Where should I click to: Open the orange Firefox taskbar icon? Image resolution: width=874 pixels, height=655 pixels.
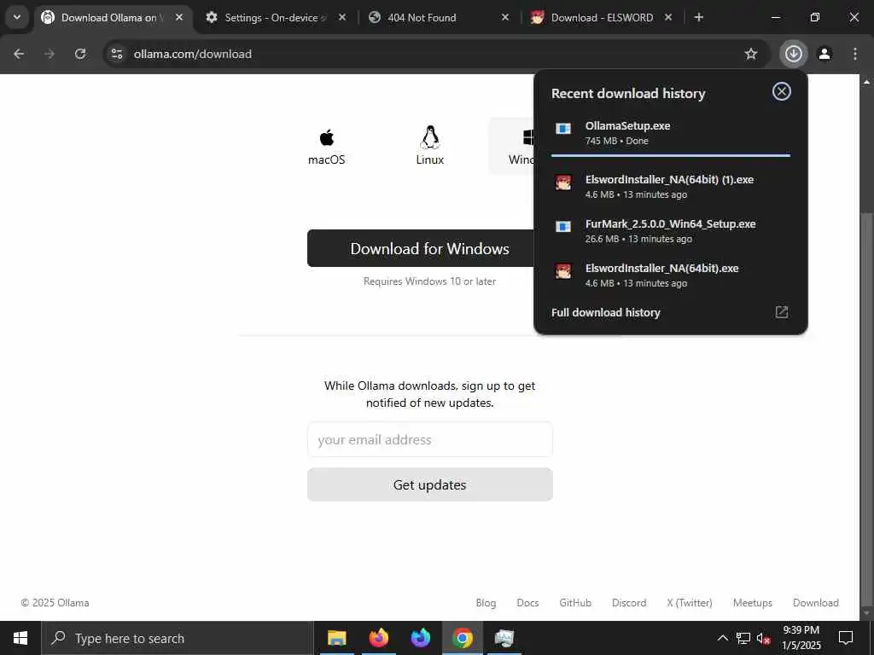[378, 638]
